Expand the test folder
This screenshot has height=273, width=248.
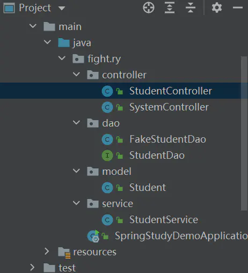coord(32,268)
